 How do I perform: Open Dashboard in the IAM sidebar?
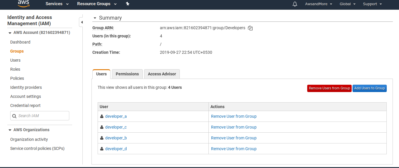click(20, 42)
